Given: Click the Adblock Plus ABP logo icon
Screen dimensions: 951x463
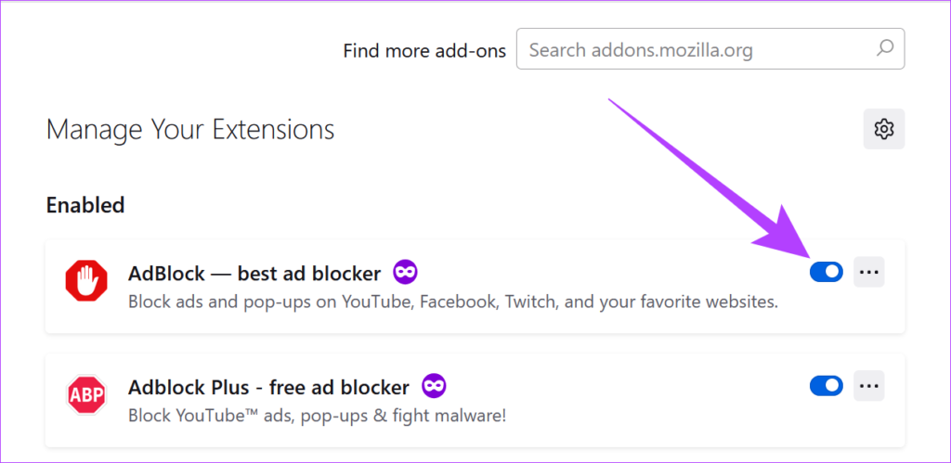Looking at the screenshot, I should click(86, 394).
